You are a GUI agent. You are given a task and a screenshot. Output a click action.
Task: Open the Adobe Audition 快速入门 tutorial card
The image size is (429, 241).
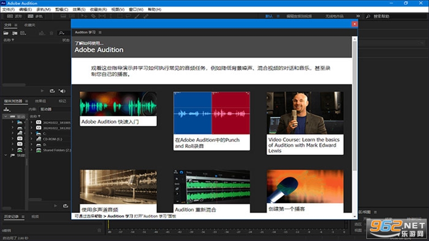tap(118, 109)
